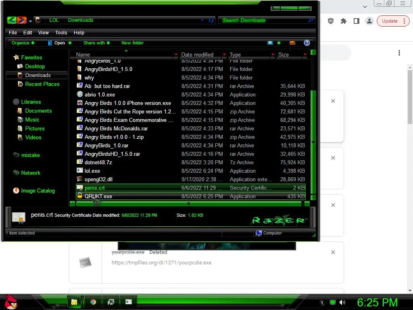Select abrio 1.0.exe file icon
413x310 pixels.
pos(79,94)
